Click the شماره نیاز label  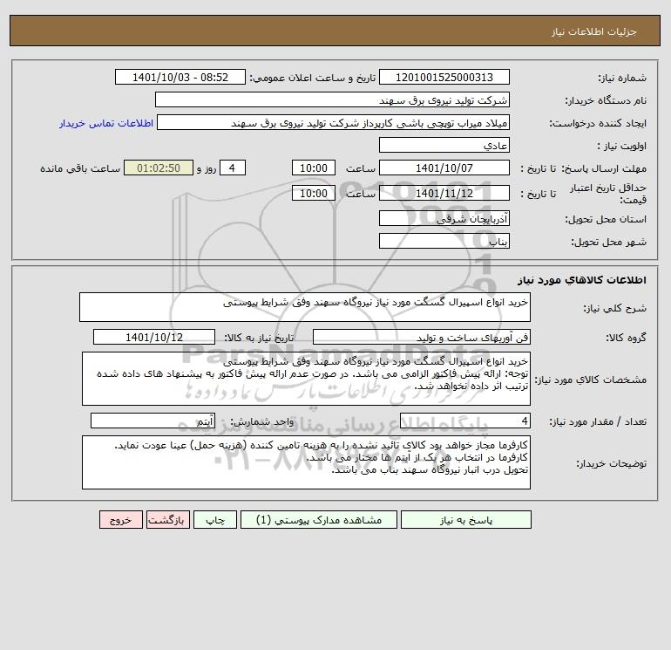[x=622, y=78]
